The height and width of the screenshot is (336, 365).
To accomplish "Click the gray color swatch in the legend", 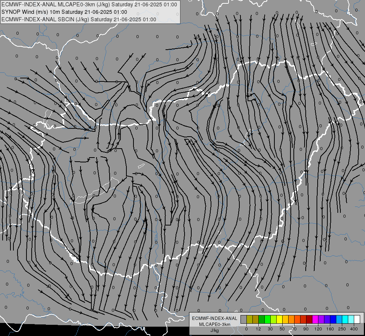I will point(244,319).
